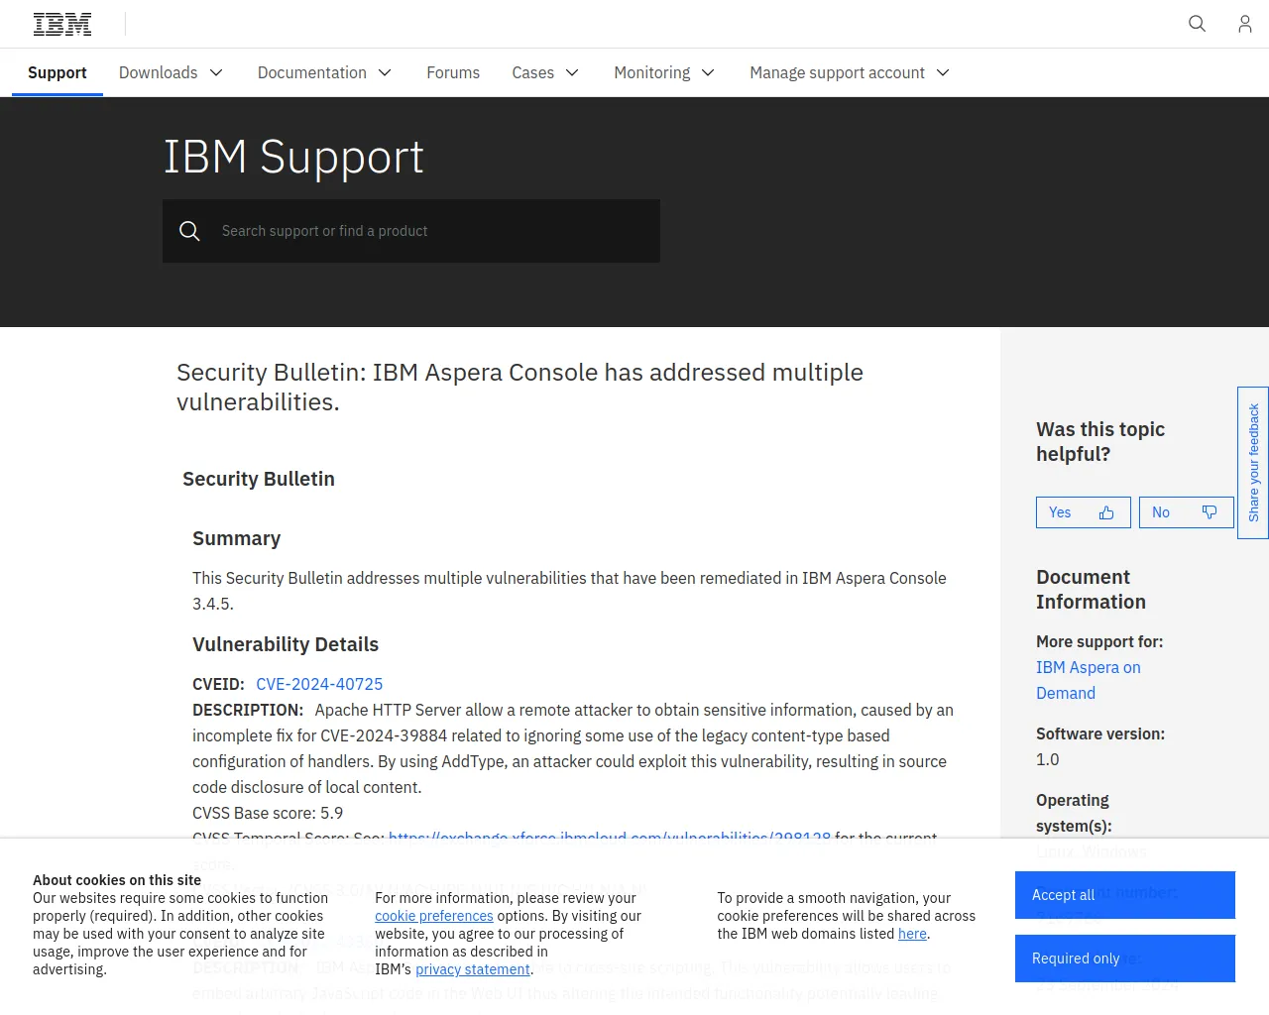Click the IBM Support banner heading
Image resolution: width=1269 pixels, height=1015 pixels.
point(293,157)
